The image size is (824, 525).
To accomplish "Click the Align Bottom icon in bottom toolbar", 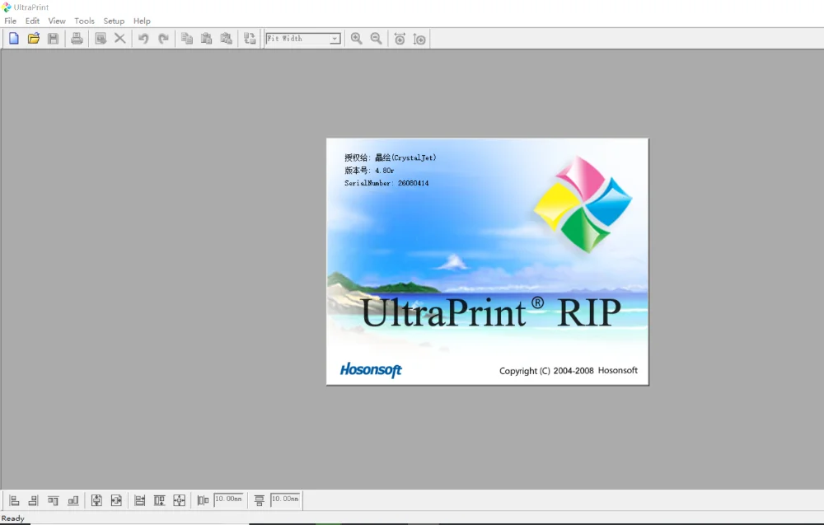I will point(73,500).
